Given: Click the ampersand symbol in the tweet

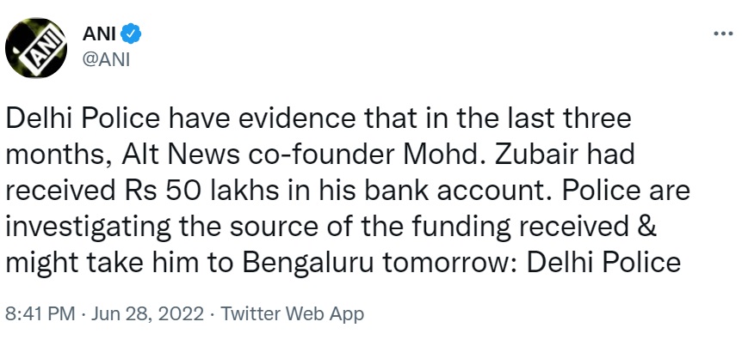Looking at the screenshot, I should [x=647, y=227].
